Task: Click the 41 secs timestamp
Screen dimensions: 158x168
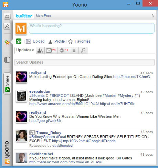Action: [147, 73]
